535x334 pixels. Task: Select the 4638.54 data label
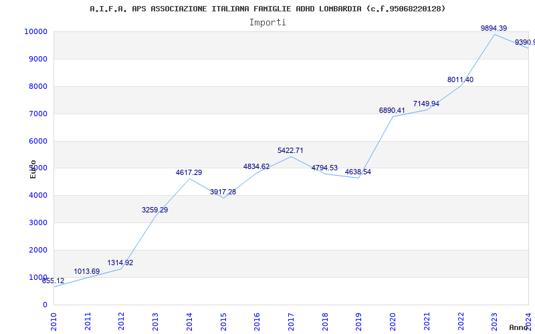[x=358, y=172]
